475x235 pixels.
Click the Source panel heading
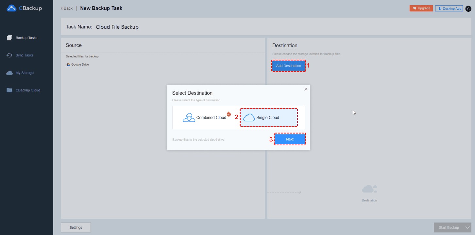pyautogui.click(x=74, y=45)
